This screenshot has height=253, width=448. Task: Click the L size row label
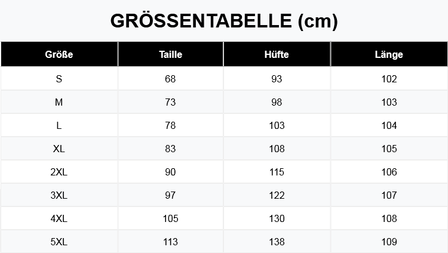pyautogui.click(x=59, y=125)
